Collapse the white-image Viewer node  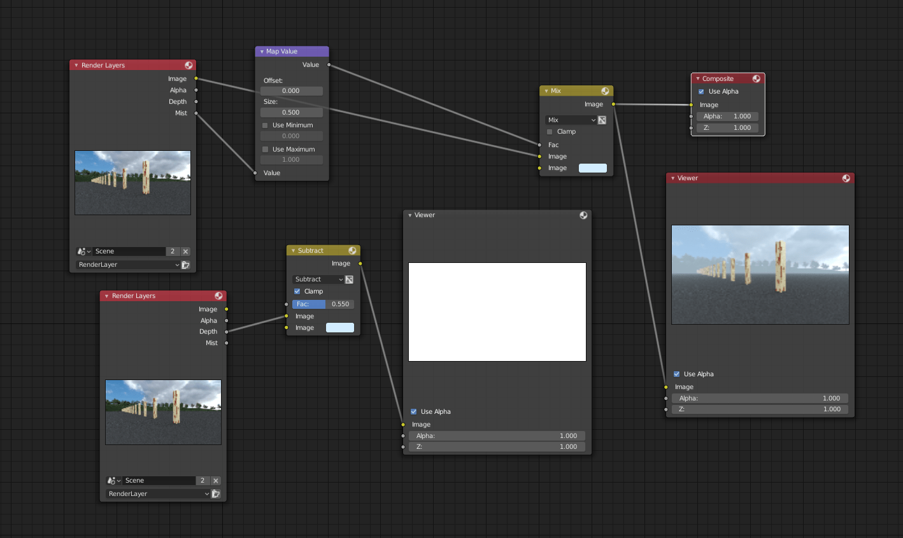410,215
